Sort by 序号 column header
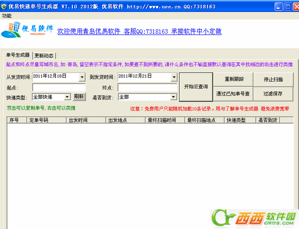This screenshot has height=229, width=299. coord(17,120)
